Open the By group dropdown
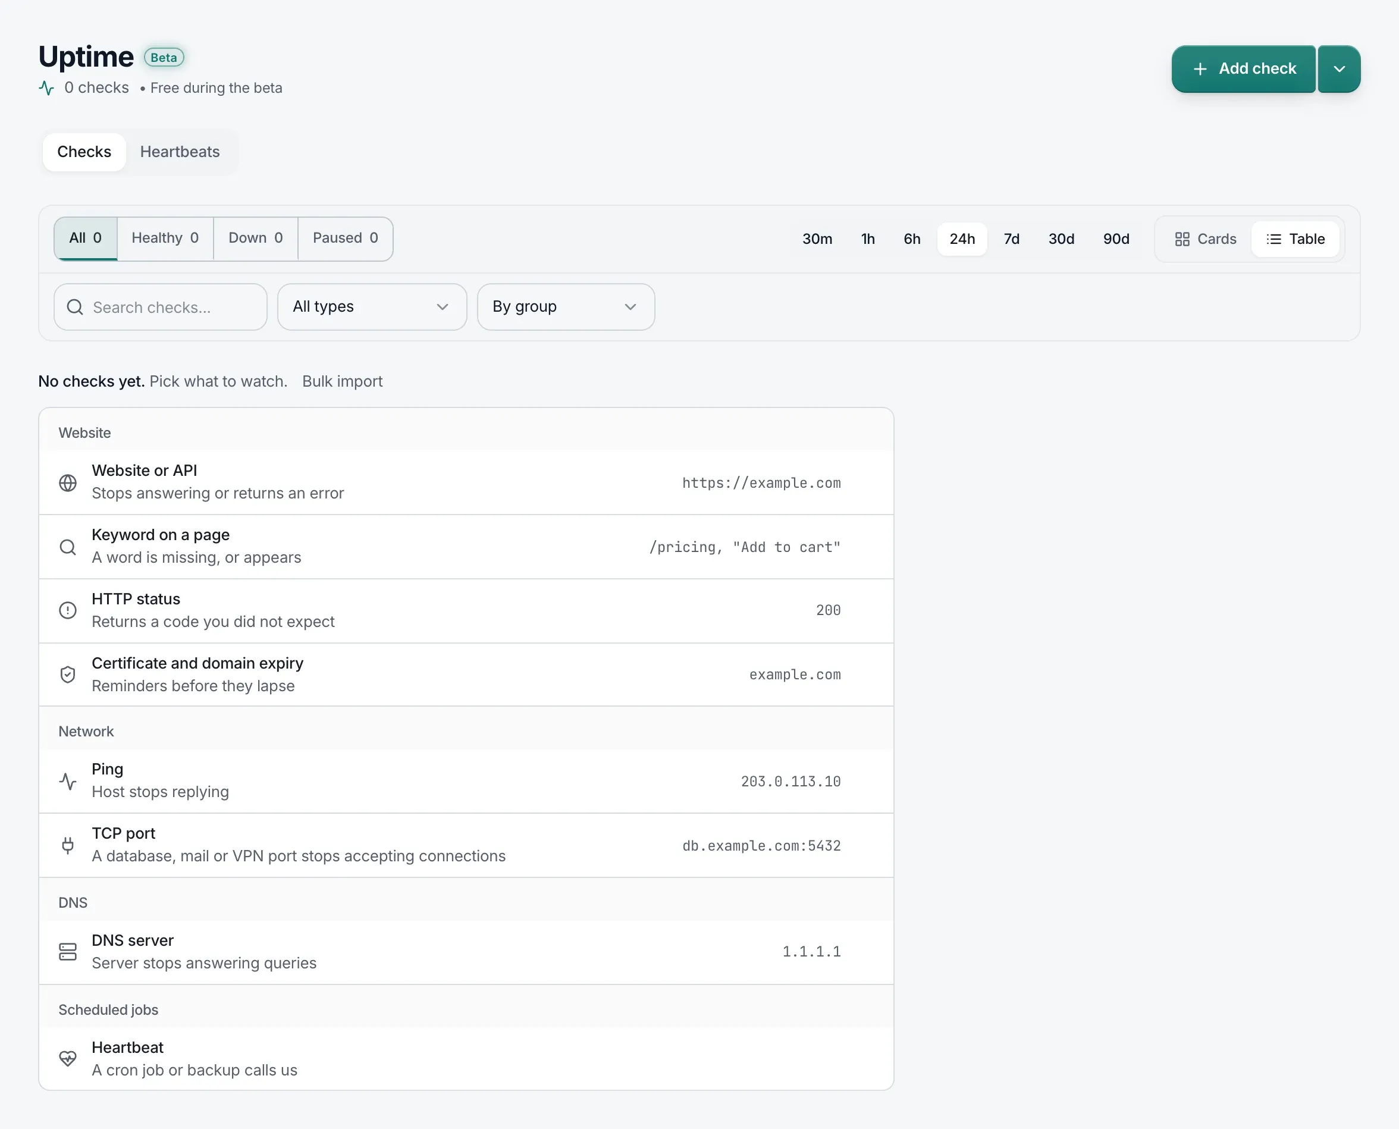The width and height of the screenshot is (1399, 1129). [x=566, y=307]
